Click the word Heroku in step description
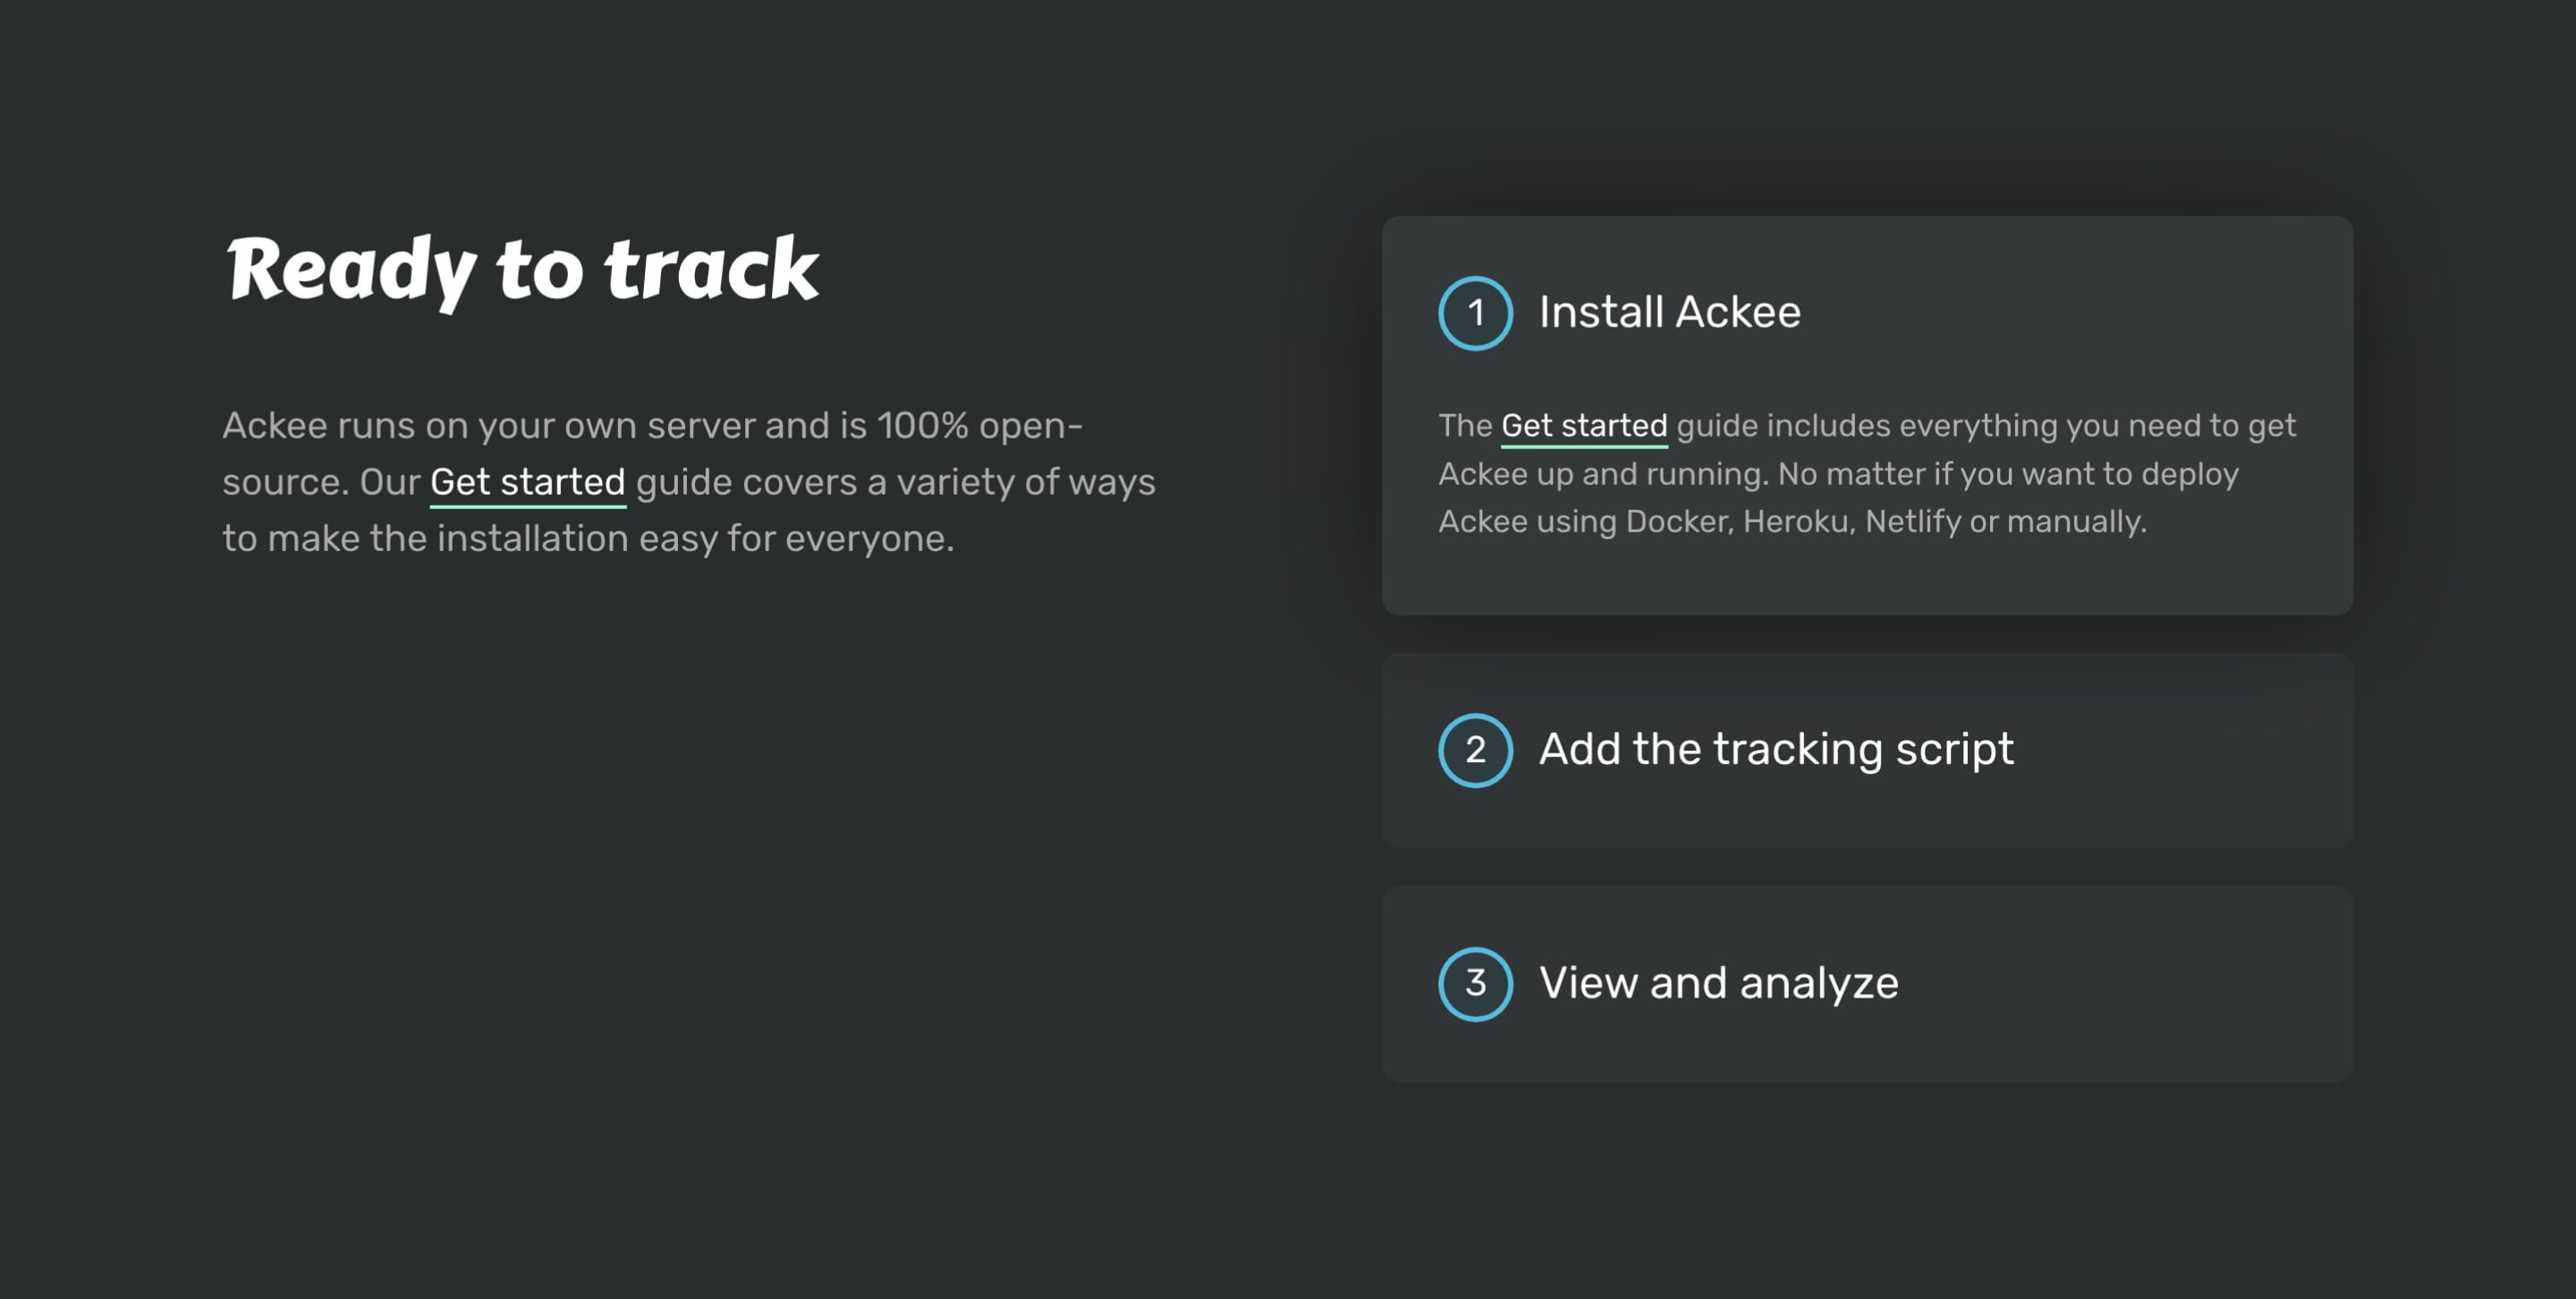Viewport: 2576px width, 1299px height. pyautogui.click(x=1797, y=522)
